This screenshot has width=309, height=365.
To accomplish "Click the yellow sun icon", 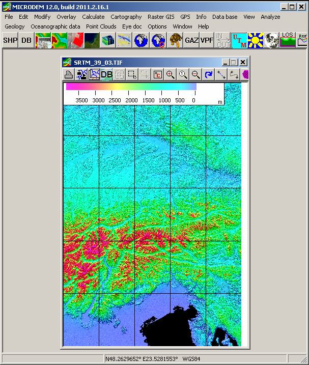I will click(256, 40).
